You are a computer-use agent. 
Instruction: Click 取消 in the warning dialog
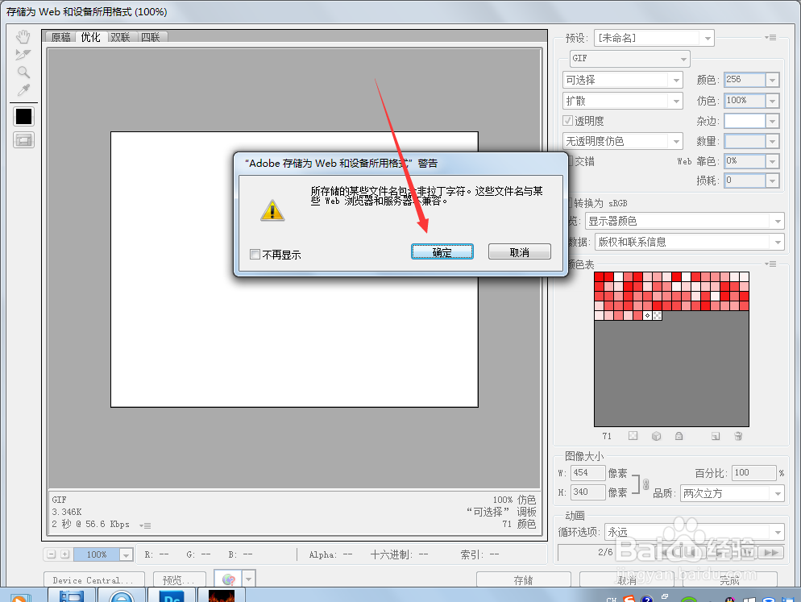pyautogui.click(x=520, y=251)
